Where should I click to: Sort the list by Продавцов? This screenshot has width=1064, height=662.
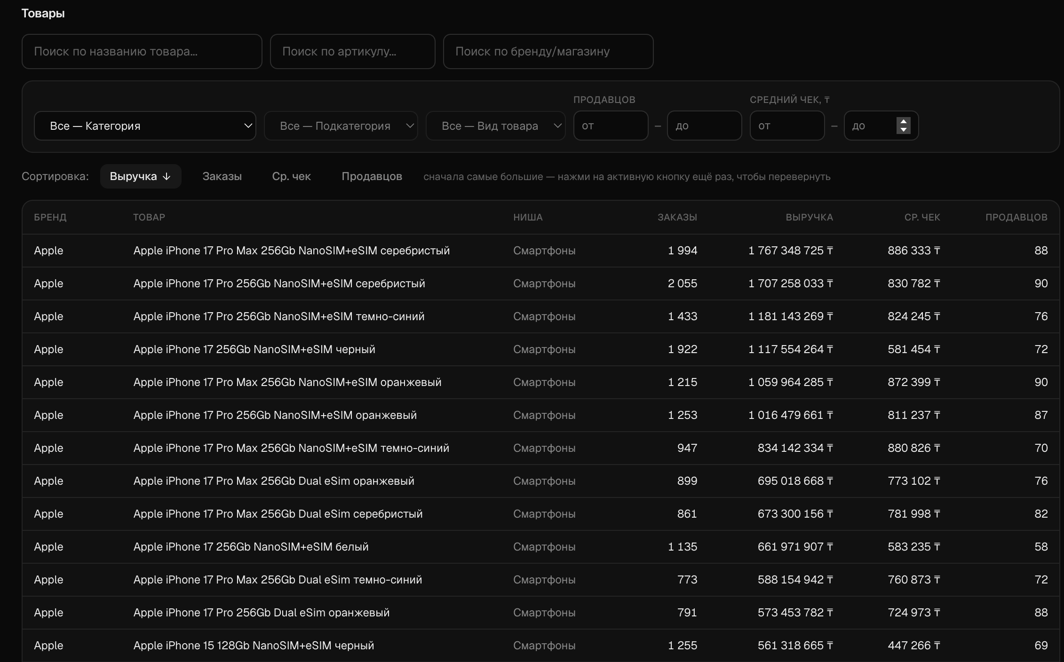click(x=372, y=176)
